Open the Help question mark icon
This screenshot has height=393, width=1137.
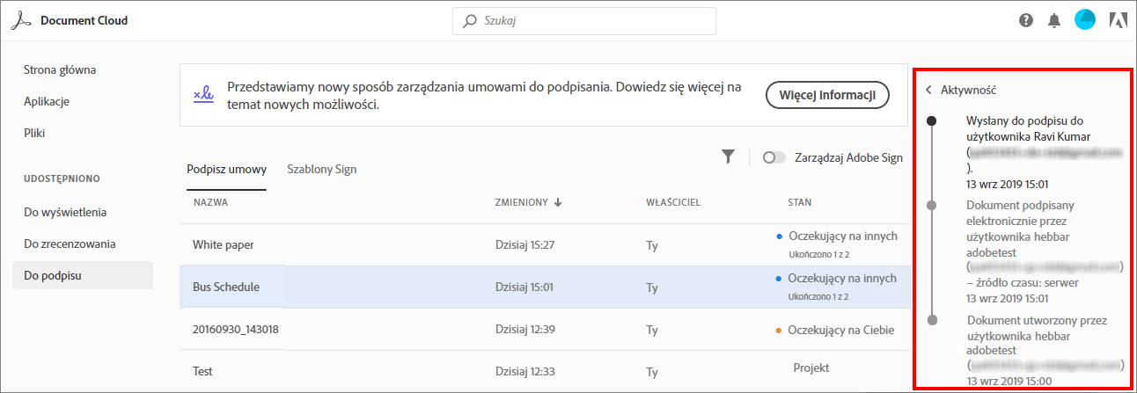(x=1026, y=20)
